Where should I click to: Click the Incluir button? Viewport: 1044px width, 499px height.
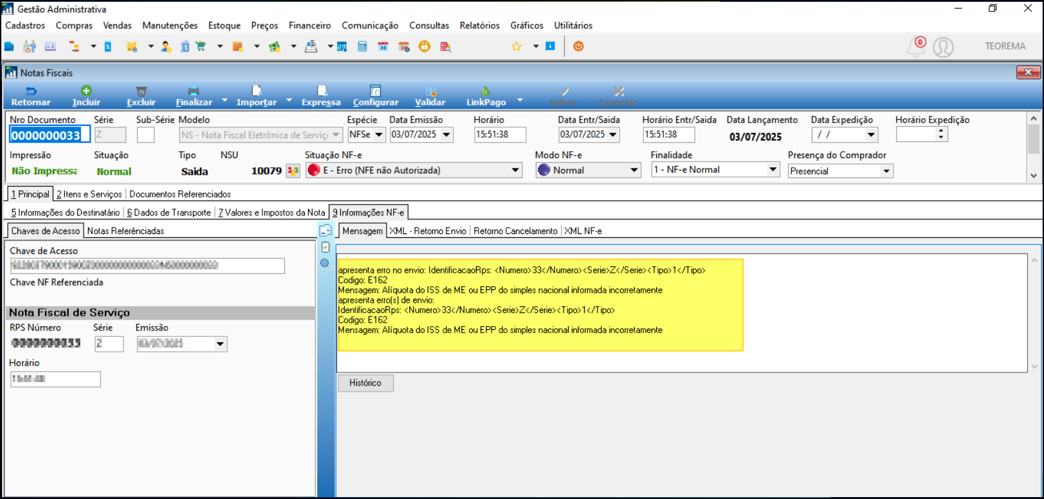click(86, 96)
